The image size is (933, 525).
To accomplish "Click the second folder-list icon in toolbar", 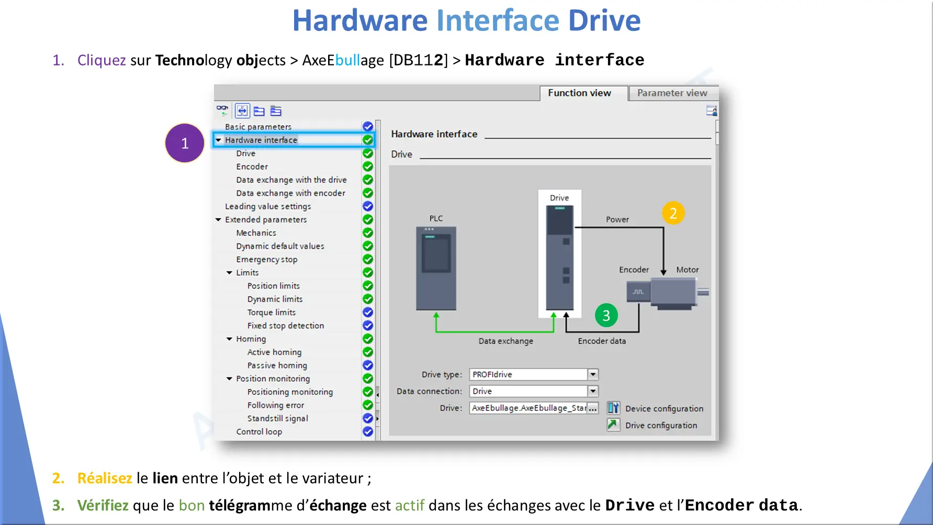I will [276, 111].
